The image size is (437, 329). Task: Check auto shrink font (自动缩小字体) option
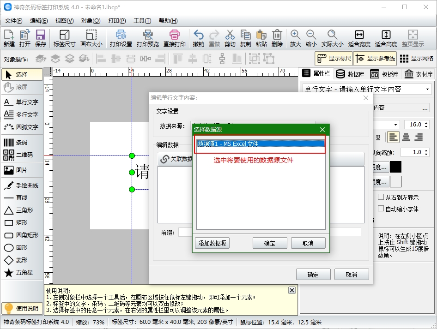tap(381, 209)
